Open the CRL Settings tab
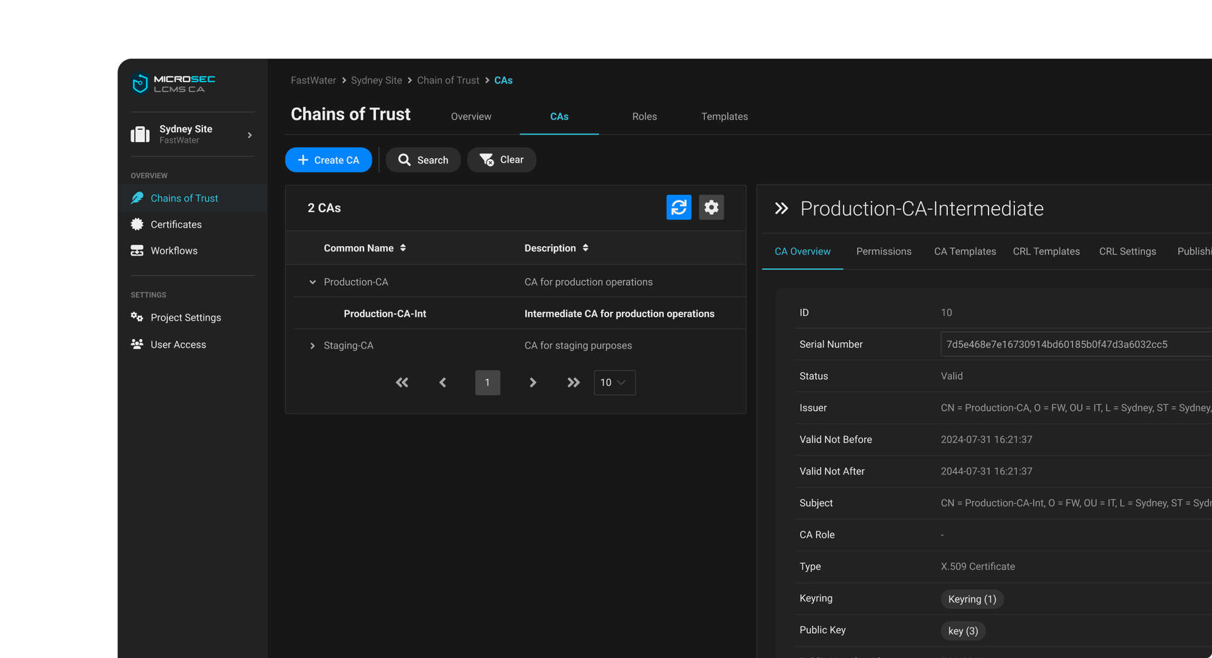Viewport: 1212px width, 658px height. tap(1127, 251)
